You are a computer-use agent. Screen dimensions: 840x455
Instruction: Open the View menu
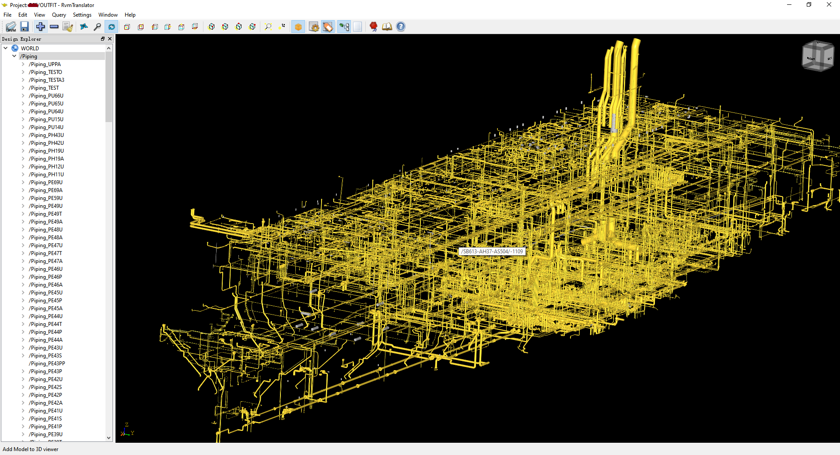[39, 14]
